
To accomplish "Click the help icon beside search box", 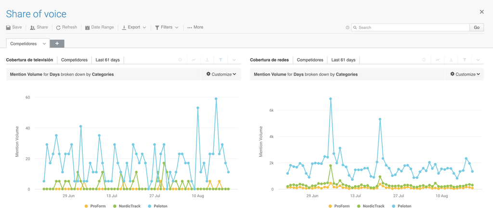I will (x=348, y=28).
